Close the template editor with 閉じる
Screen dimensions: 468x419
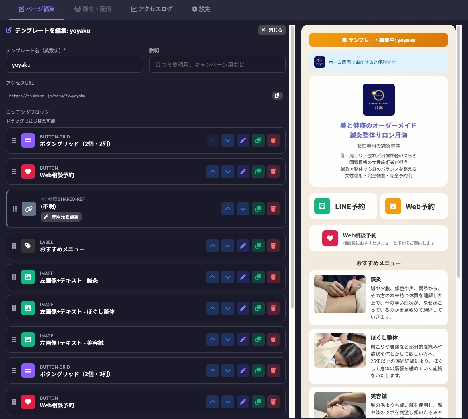click(272, 30)
